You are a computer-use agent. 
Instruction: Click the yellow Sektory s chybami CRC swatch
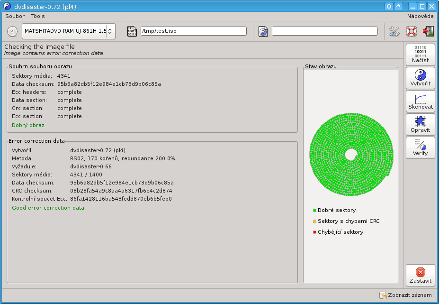pos(315,221)
